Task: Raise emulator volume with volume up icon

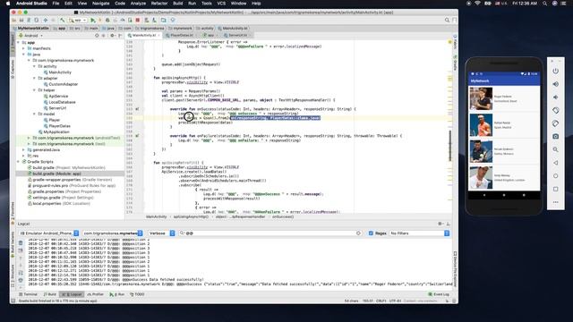Action: [555, 84]
